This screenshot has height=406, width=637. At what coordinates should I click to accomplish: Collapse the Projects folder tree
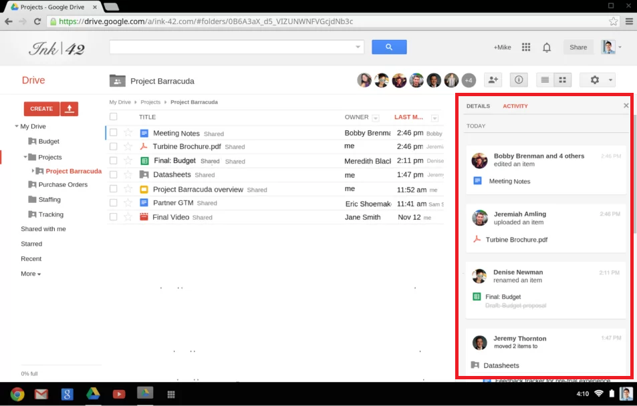click(25, 157)
